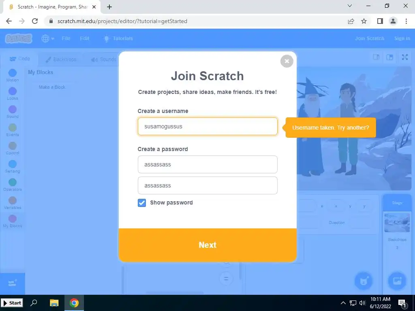This screenshot has width=415, height=311.
Task: Reset workspace zoom with equals button
Action: [x=226, y=279]
